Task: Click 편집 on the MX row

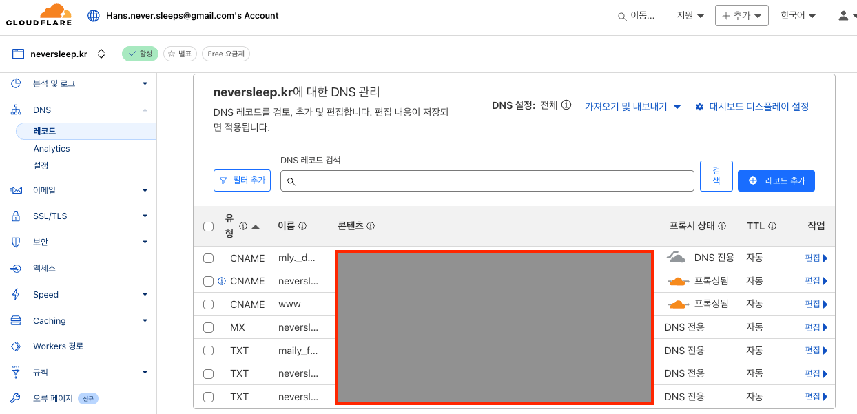Action: [816, 327]
